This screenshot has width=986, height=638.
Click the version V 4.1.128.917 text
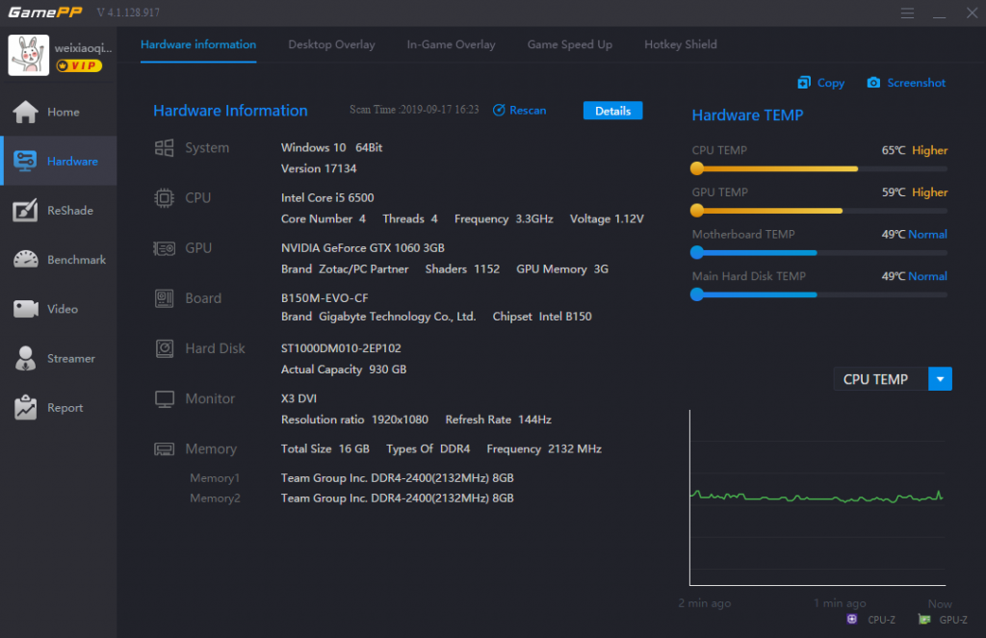(x=128, y=13)
